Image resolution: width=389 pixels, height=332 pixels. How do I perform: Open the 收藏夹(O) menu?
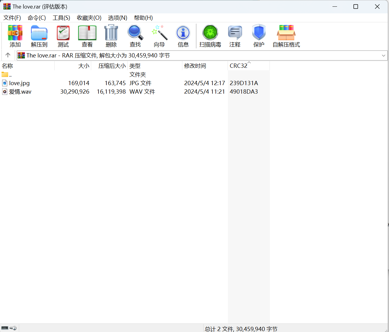tap(89, 18)
